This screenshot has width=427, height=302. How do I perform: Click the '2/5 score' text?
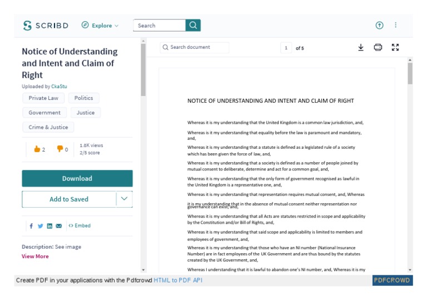90,153
